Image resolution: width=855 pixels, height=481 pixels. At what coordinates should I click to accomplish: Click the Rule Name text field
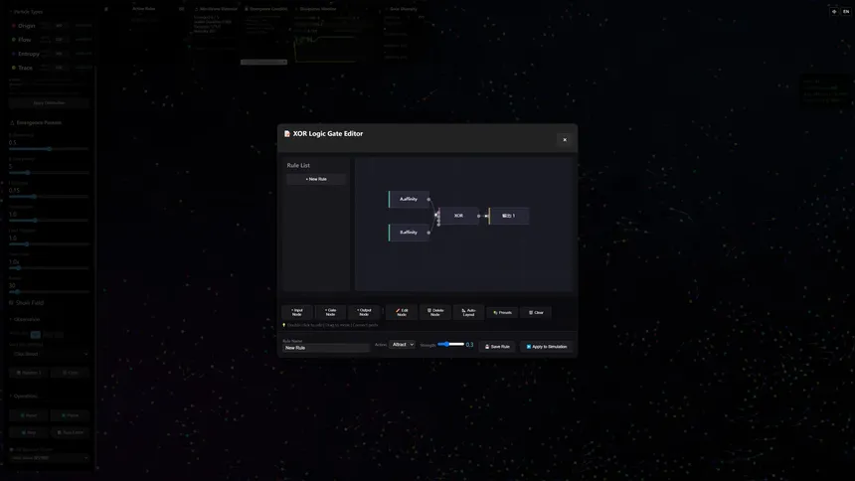(x=326, y=348)
